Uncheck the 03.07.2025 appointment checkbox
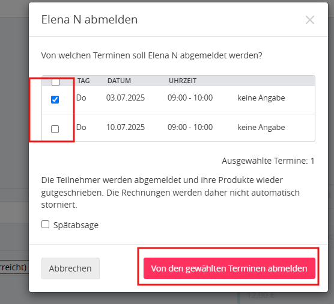 coord(55,99)
